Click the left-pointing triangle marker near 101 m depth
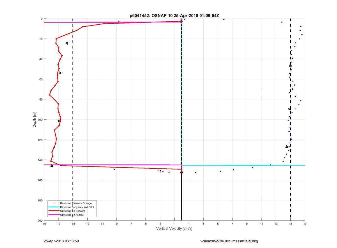The height and width of the screenshot is (248, 337). click(x=59, y=121)
